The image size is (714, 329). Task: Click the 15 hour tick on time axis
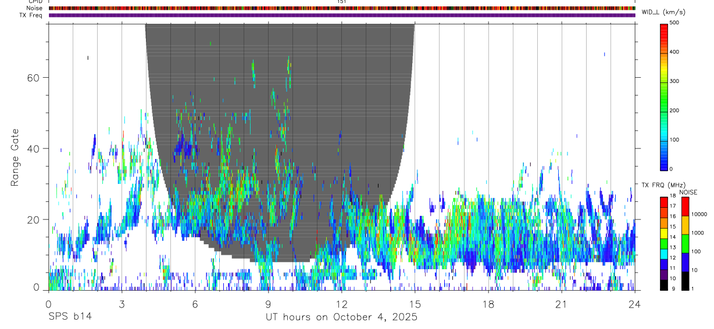coord(415,303)
